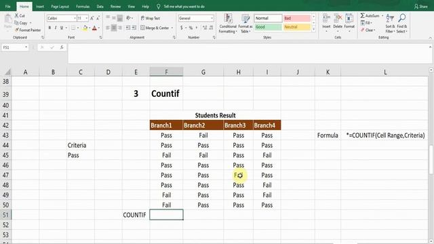Apply accounting dollar number format

pyautogui.click(x=182, y=28)
